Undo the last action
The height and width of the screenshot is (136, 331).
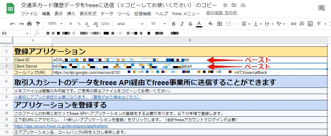(x=13, y=24)
